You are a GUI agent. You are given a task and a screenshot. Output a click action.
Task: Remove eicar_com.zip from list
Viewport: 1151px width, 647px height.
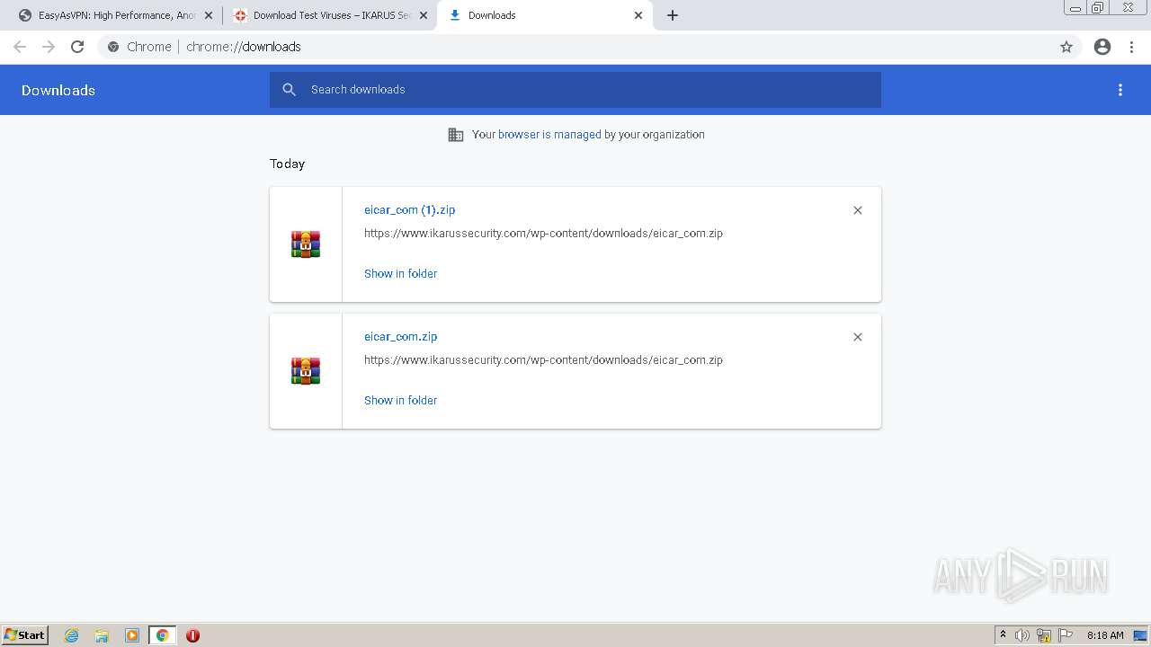(858, 337)
